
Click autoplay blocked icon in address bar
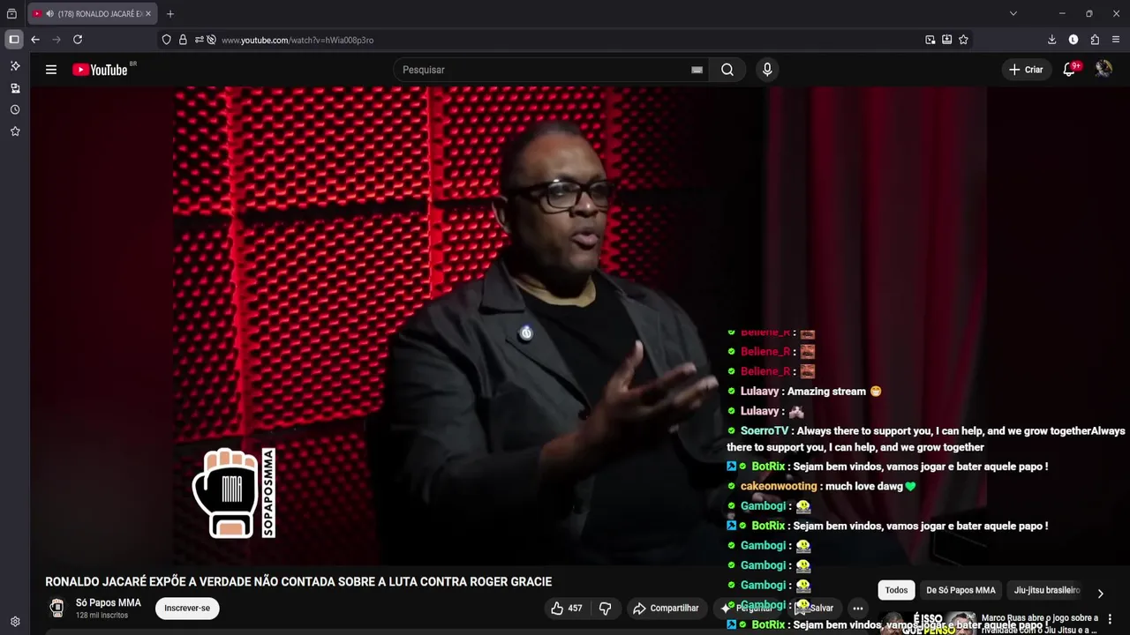[211, 40]
